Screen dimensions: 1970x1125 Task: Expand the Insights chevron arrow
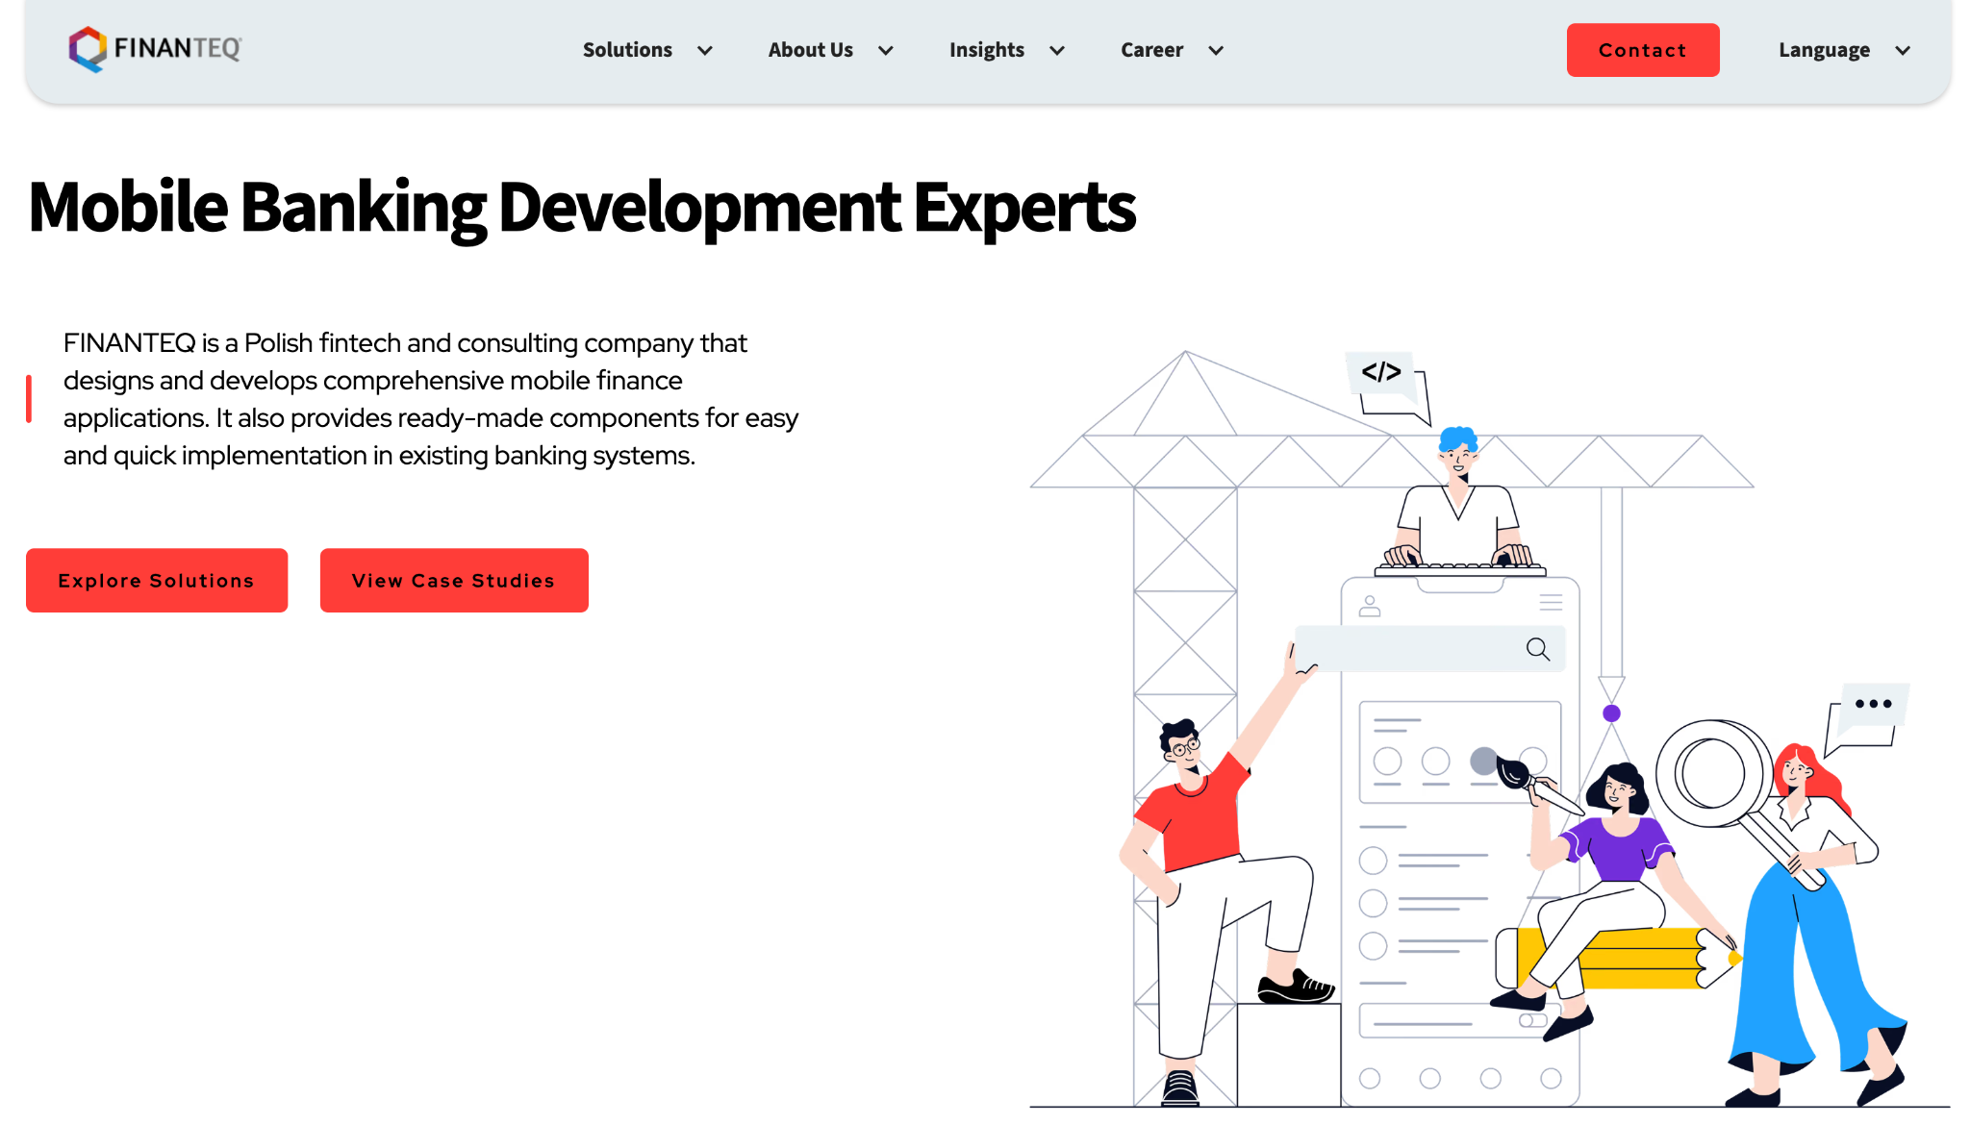click(x=1057, y=51)
